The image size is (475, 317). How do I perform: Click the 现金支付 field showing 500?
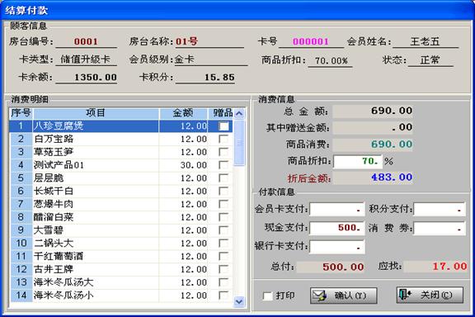[x=337, y=228]
